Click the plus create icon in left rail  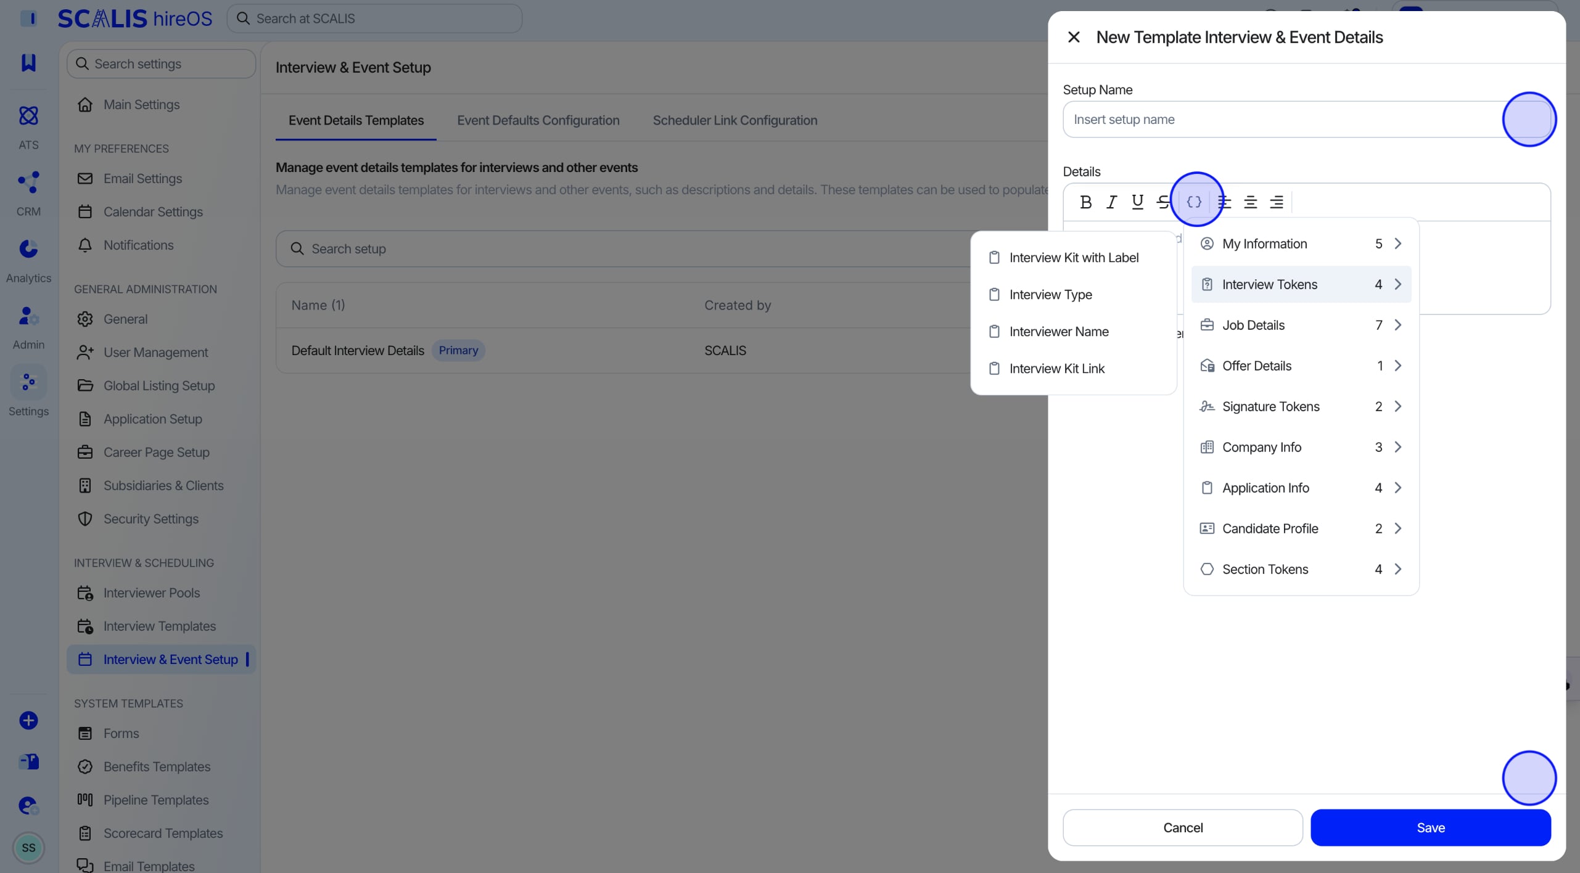coord(28,720)
